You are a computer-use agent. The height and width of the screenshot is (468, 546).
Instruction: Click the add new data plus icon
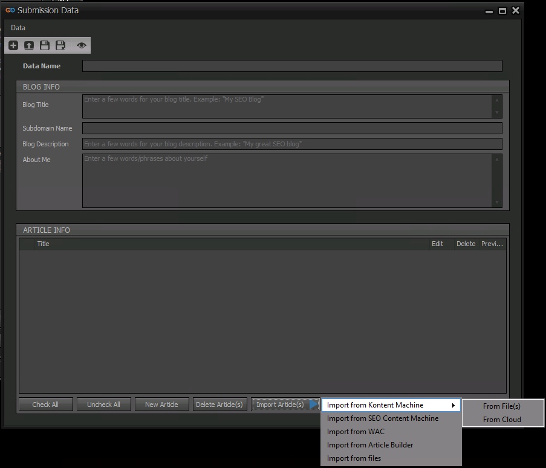pyautogui.click(x=13, y=45)
